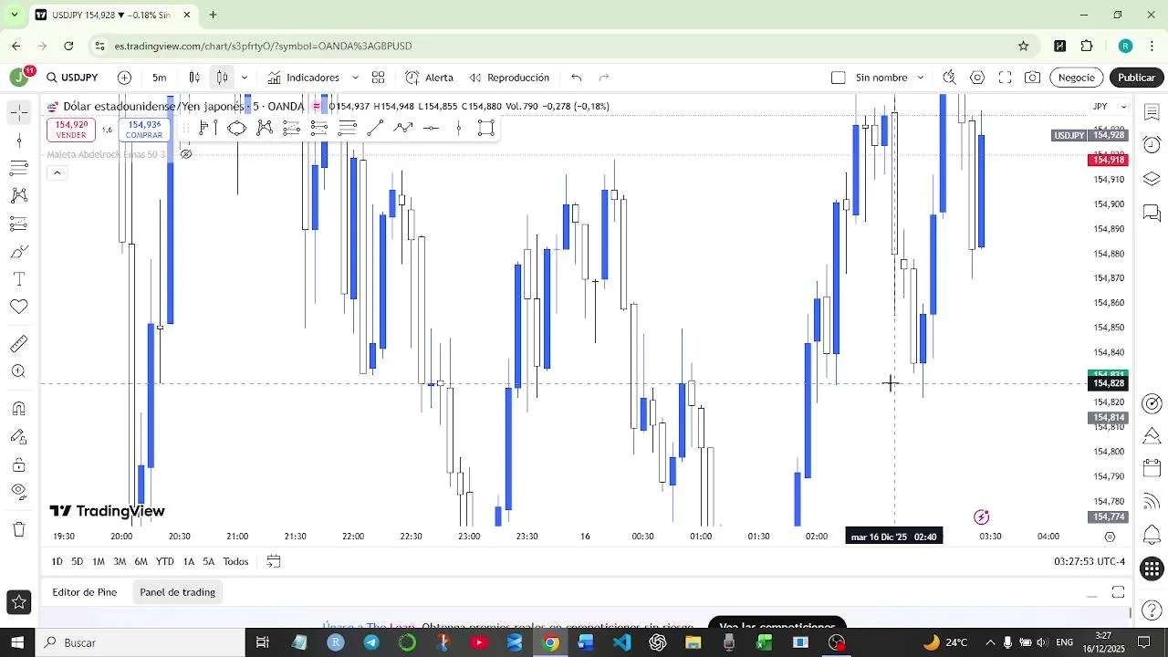Open the alerts clock panel
1168x657 pixels.
[1152, 145]
